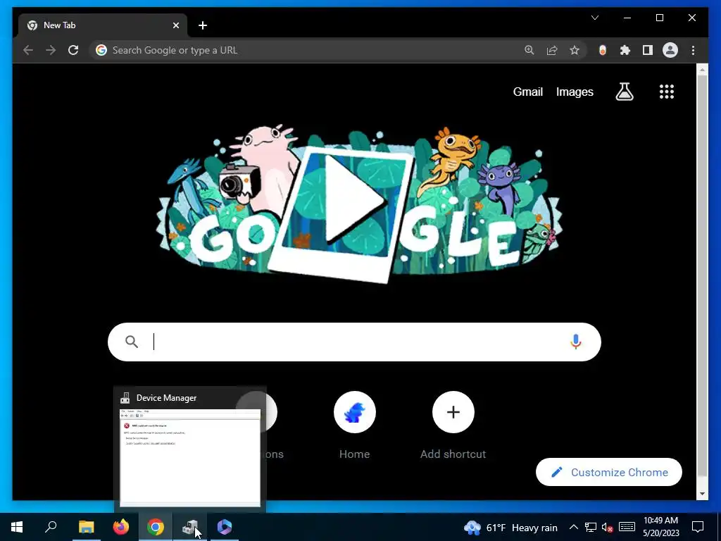This screenshot has width=721, height=541.
Task: Open the zoom magnifier in address bar
Action: (529, 50)
